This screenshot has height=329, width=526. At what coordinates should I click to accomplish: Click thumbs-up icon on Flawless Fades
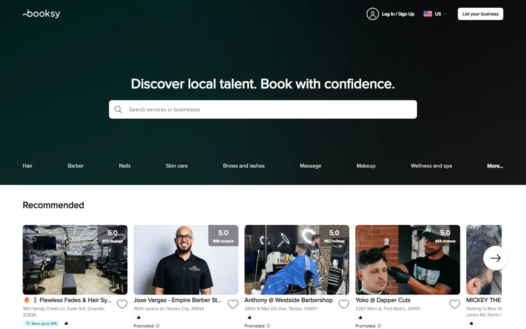pyautogui.click(x=66, y=323)
